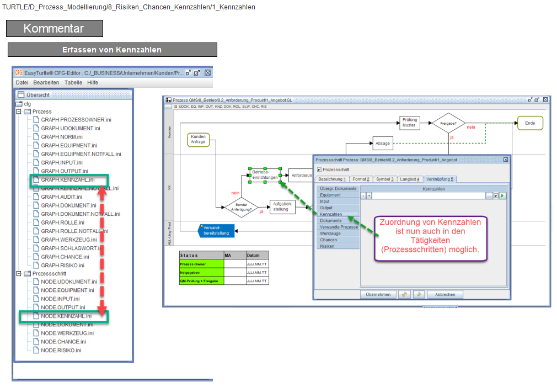
Task: Select the Sonder Anfertigung? decision diamond
Action: pos(241,207)
